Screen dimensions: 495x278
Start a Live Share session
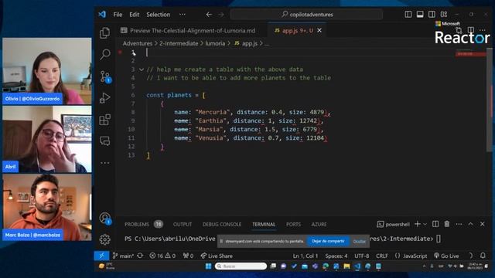coord(217,256)
